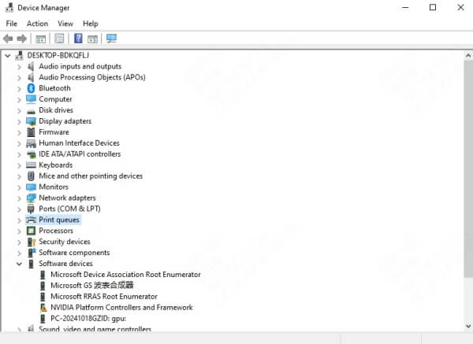Open the File menu
The width and height of the screenshot is (473, 344).
coord(11,24)
